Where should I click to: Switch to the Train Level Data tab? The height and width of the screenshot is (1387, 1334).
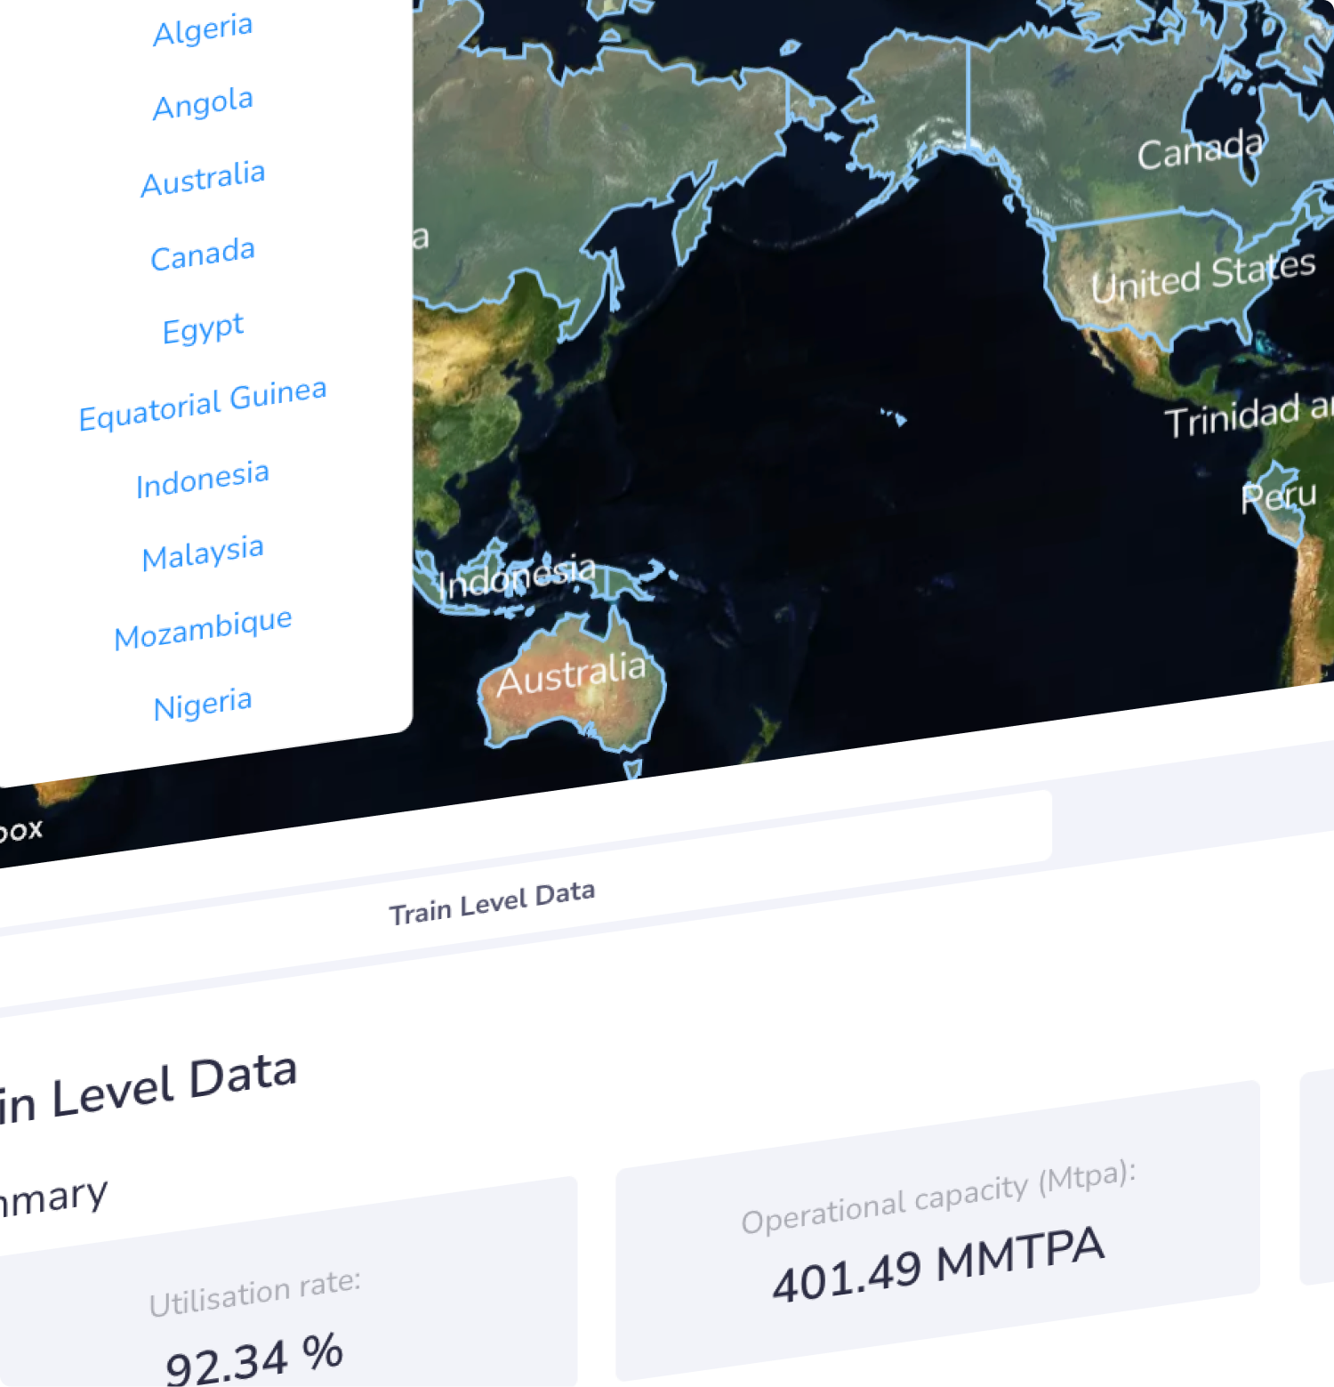(492, 903)
